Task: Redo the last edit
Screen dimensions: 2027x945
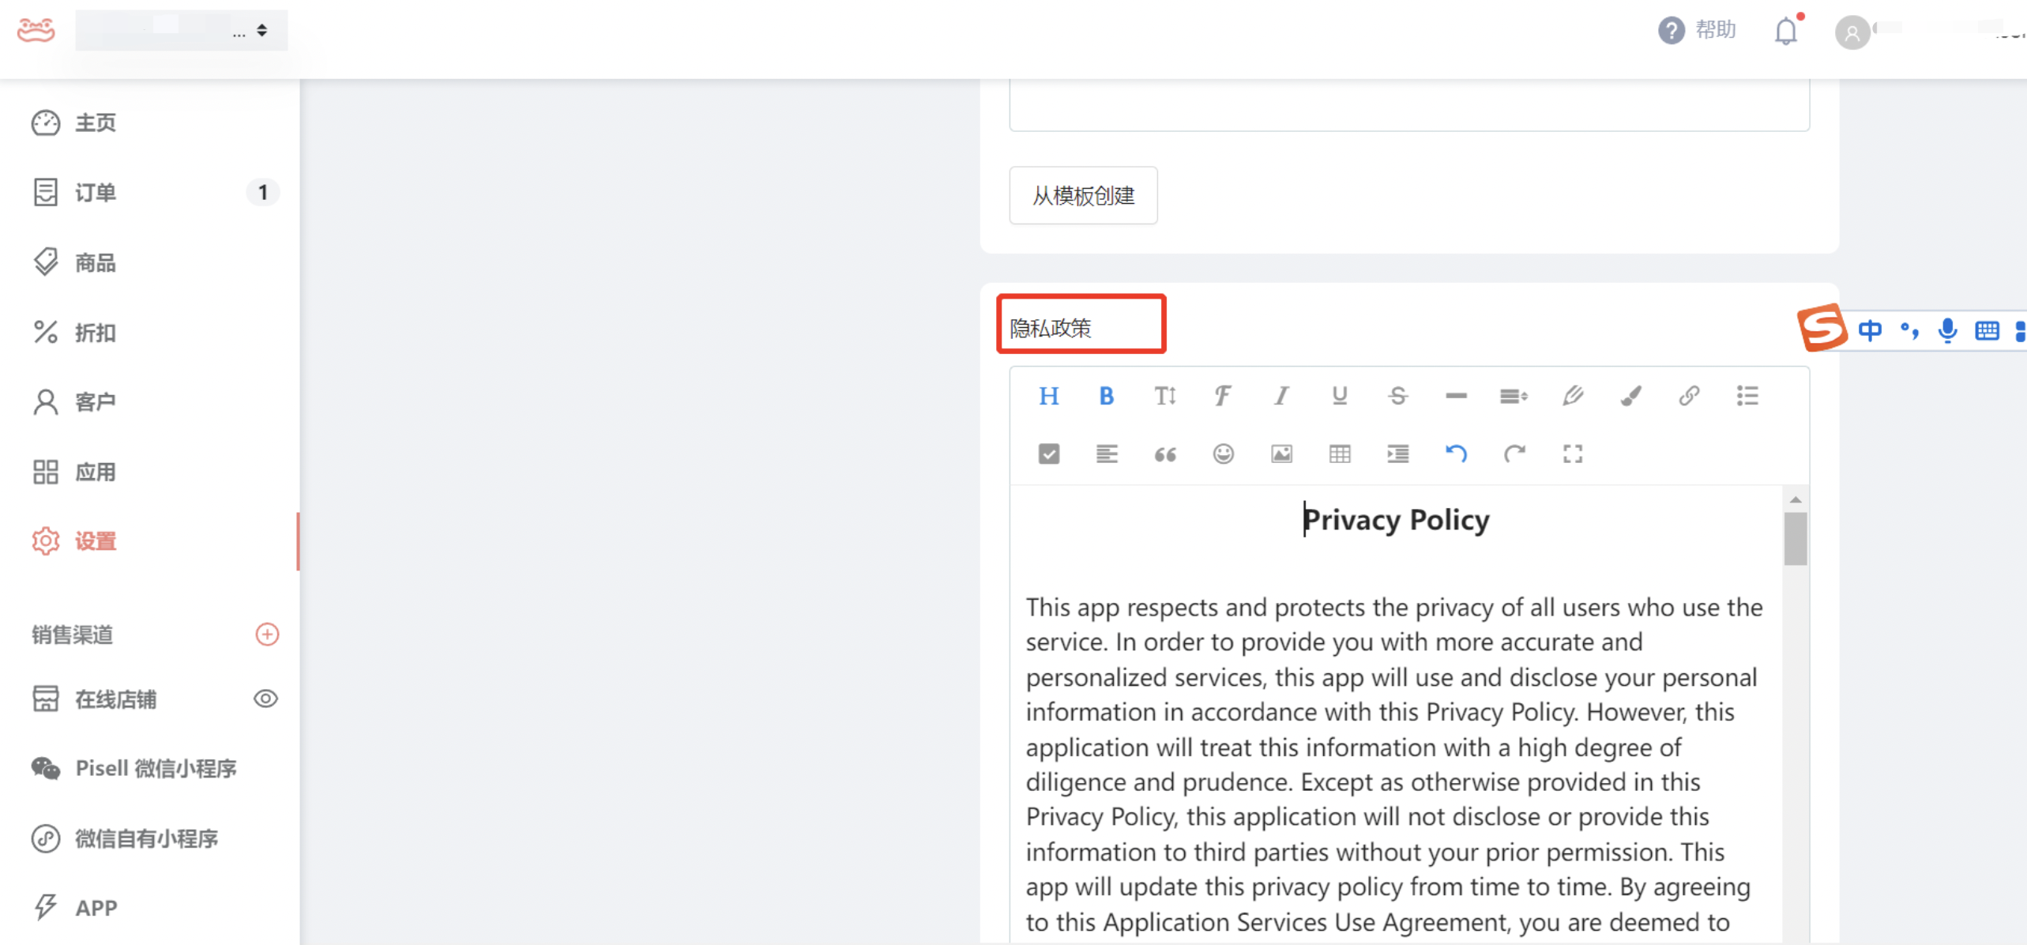Action: [1514, 454]
